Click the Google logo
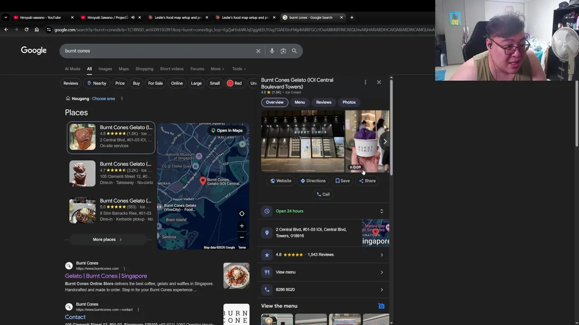The height and width of the screenshot is (325, 579). [33, 51]
